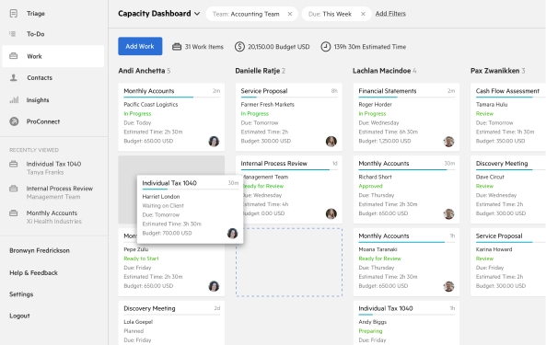This screenshot has height=345, width=546.
Task: Click progress bar on Service Proposal Farmer Fresh card
Action: tap(289, 97)
